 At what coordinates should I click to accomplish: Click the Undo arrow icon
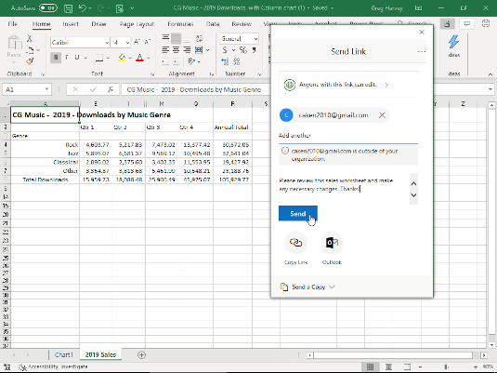click(x=82, y=8)
